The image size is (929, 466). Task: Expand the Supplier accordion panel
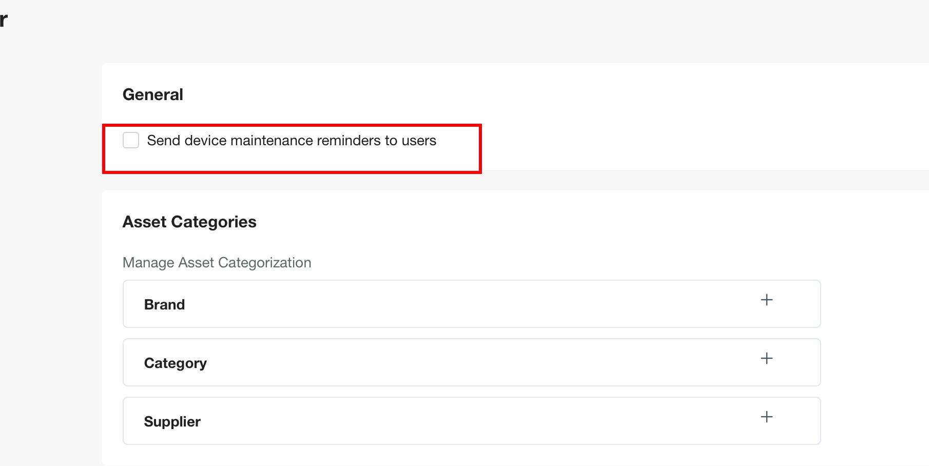471,421
